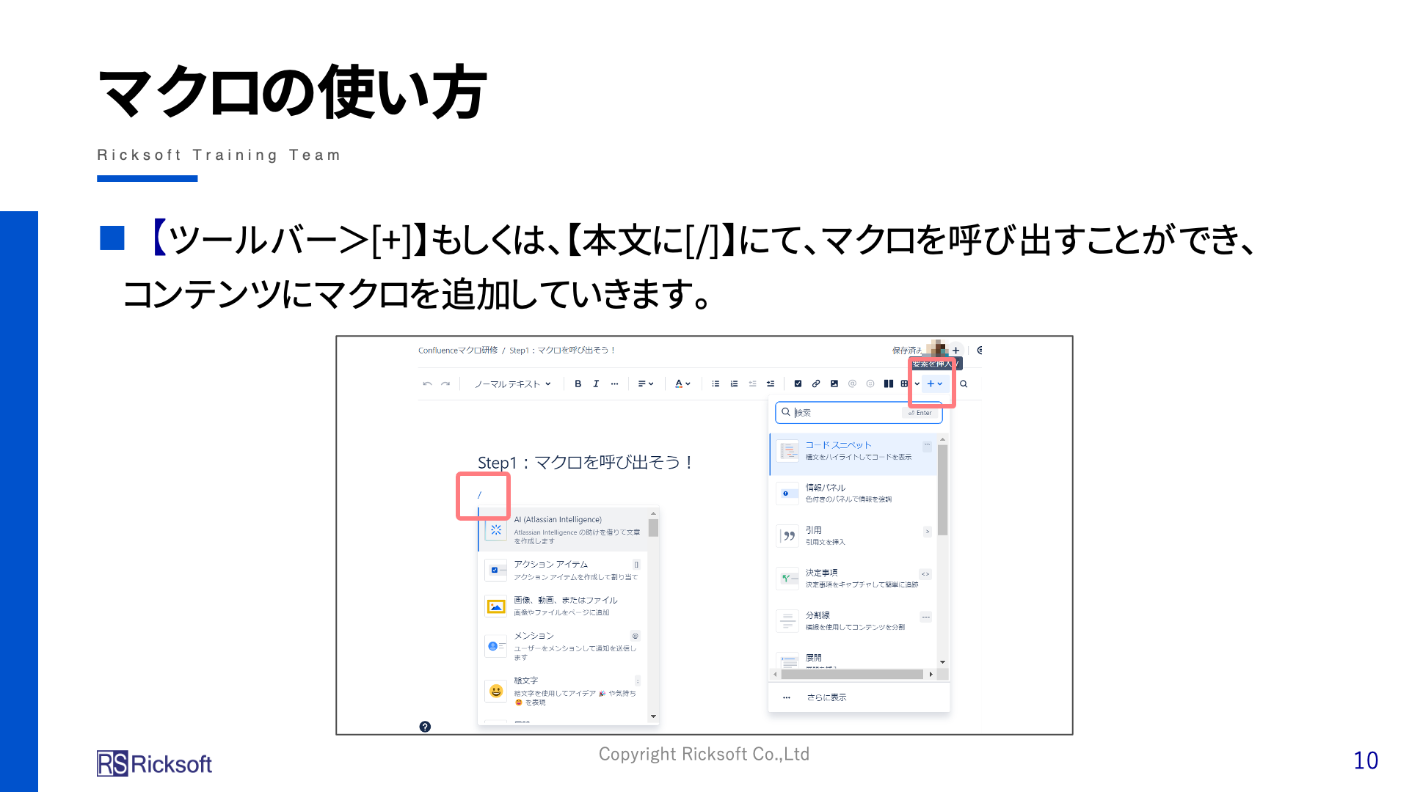
Task: Click the emoji icon in toolbar
Action: pos(870,384)
